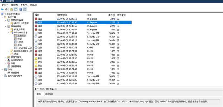Click the Back arrow toolbar icon
This screenshot has width=223, height=107.
(x=2, y=9)
